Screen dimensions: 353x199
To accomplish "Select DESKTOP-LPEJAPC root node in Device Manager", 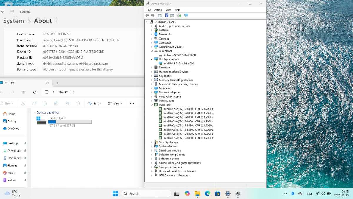I will [165, 22].
